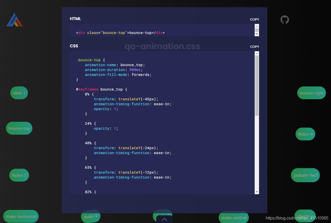Select the bounce-top animation pill

click(19, 128)
